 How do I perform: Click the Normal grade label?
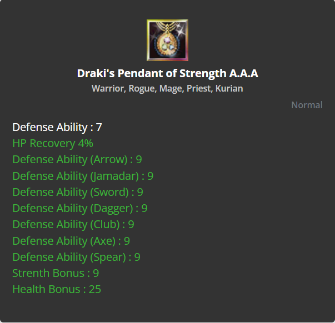(x=307, y=105)
